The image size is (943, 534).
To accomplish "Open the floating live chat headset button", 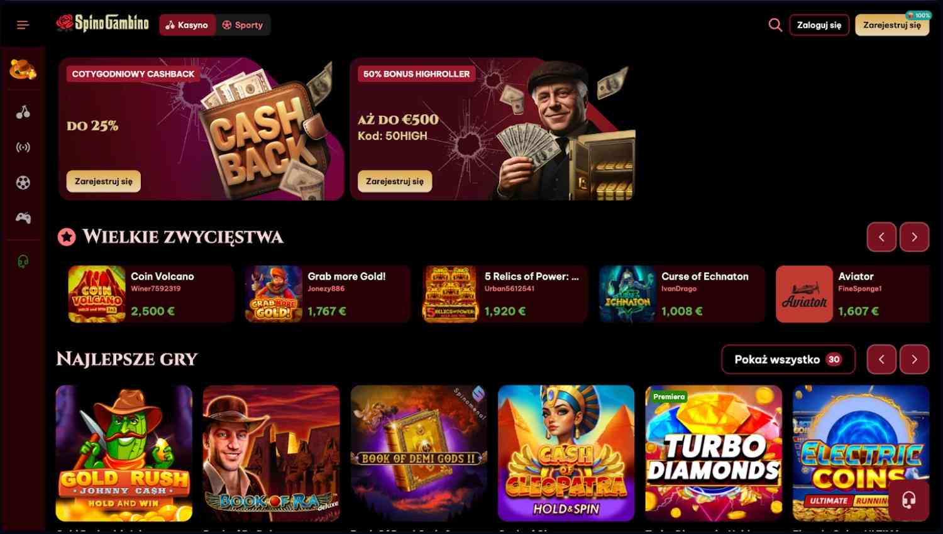I will (x=909, y=500).
